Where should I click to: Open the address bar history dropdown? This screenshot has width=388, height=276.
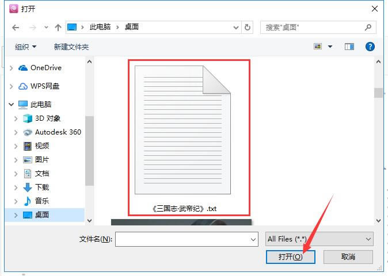tap(235, 27)
